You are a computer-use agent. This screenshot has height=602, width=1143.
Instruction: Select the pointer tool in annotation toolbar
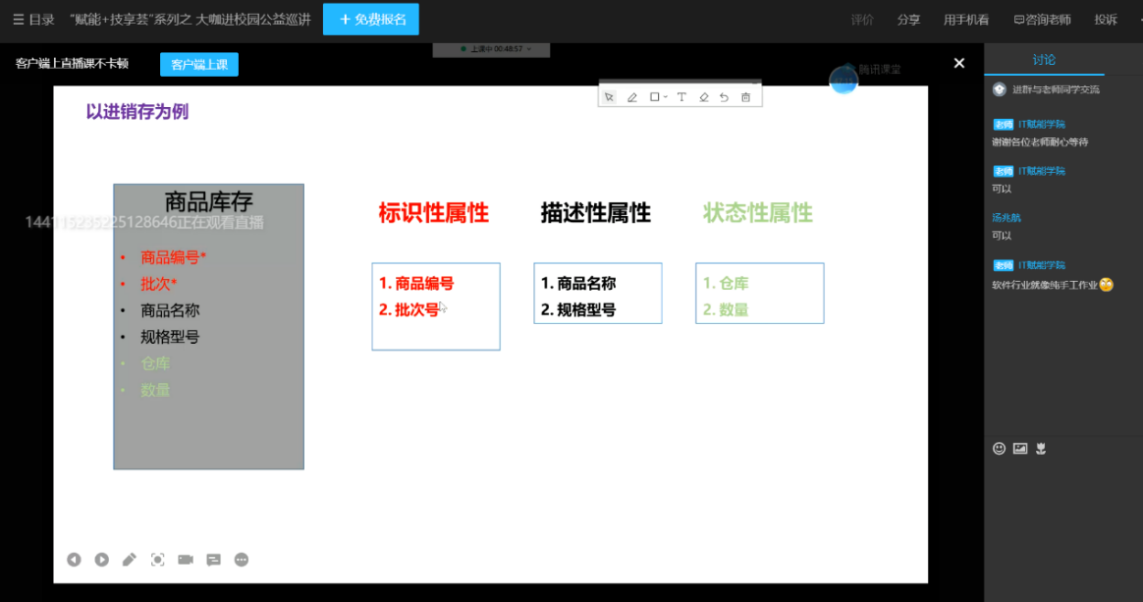click(609, 97)
